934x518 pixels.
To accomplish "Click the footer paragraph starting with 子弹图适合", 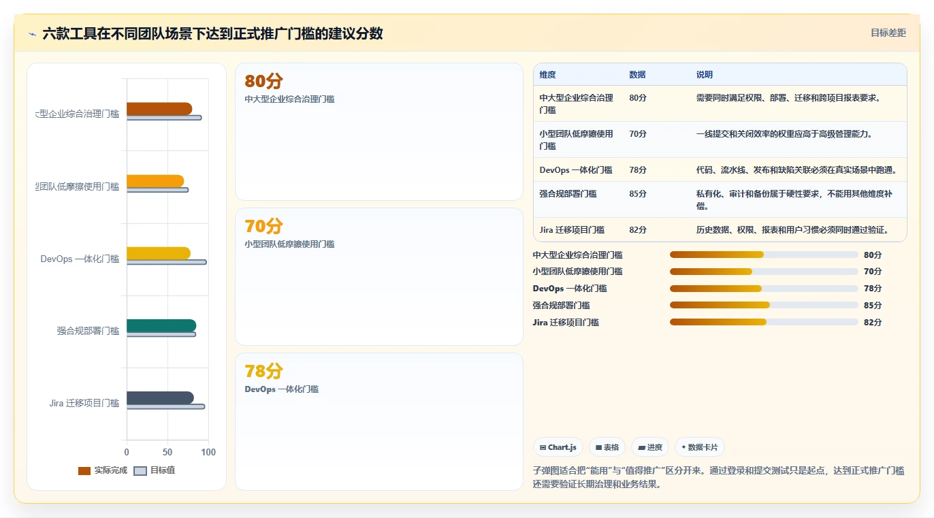I will tap(718, 478).
